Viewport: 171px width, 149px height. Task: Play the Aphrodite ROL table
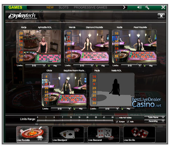pyautogui.click(x=54, y=66)
